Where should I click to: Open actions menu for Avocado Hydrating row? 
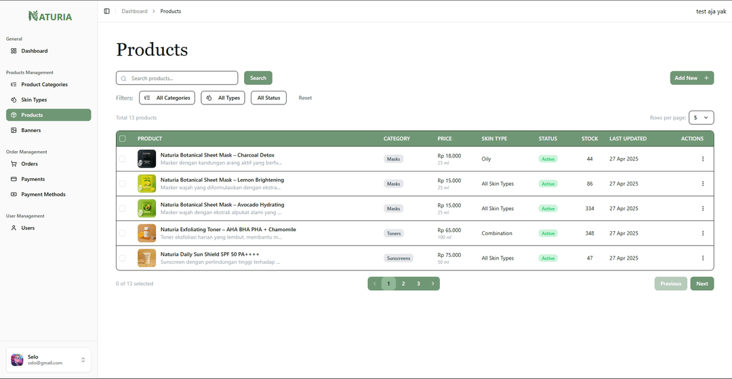point(703,208)
